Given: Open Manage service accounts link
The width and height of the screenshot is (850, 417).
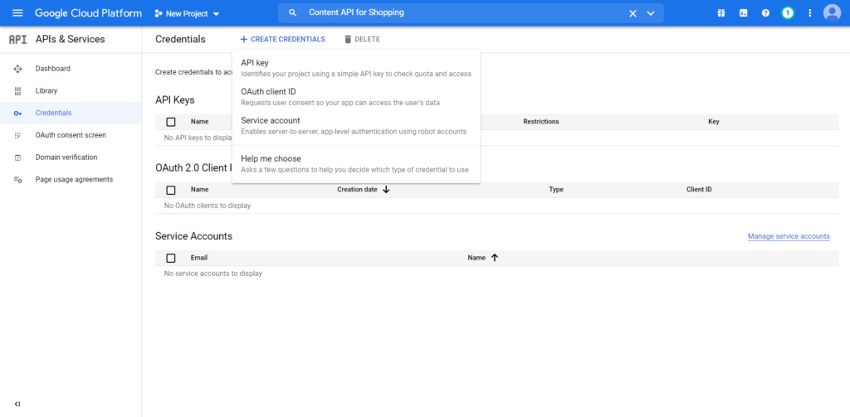Looking at the screenshot, I should coord(789,236).
